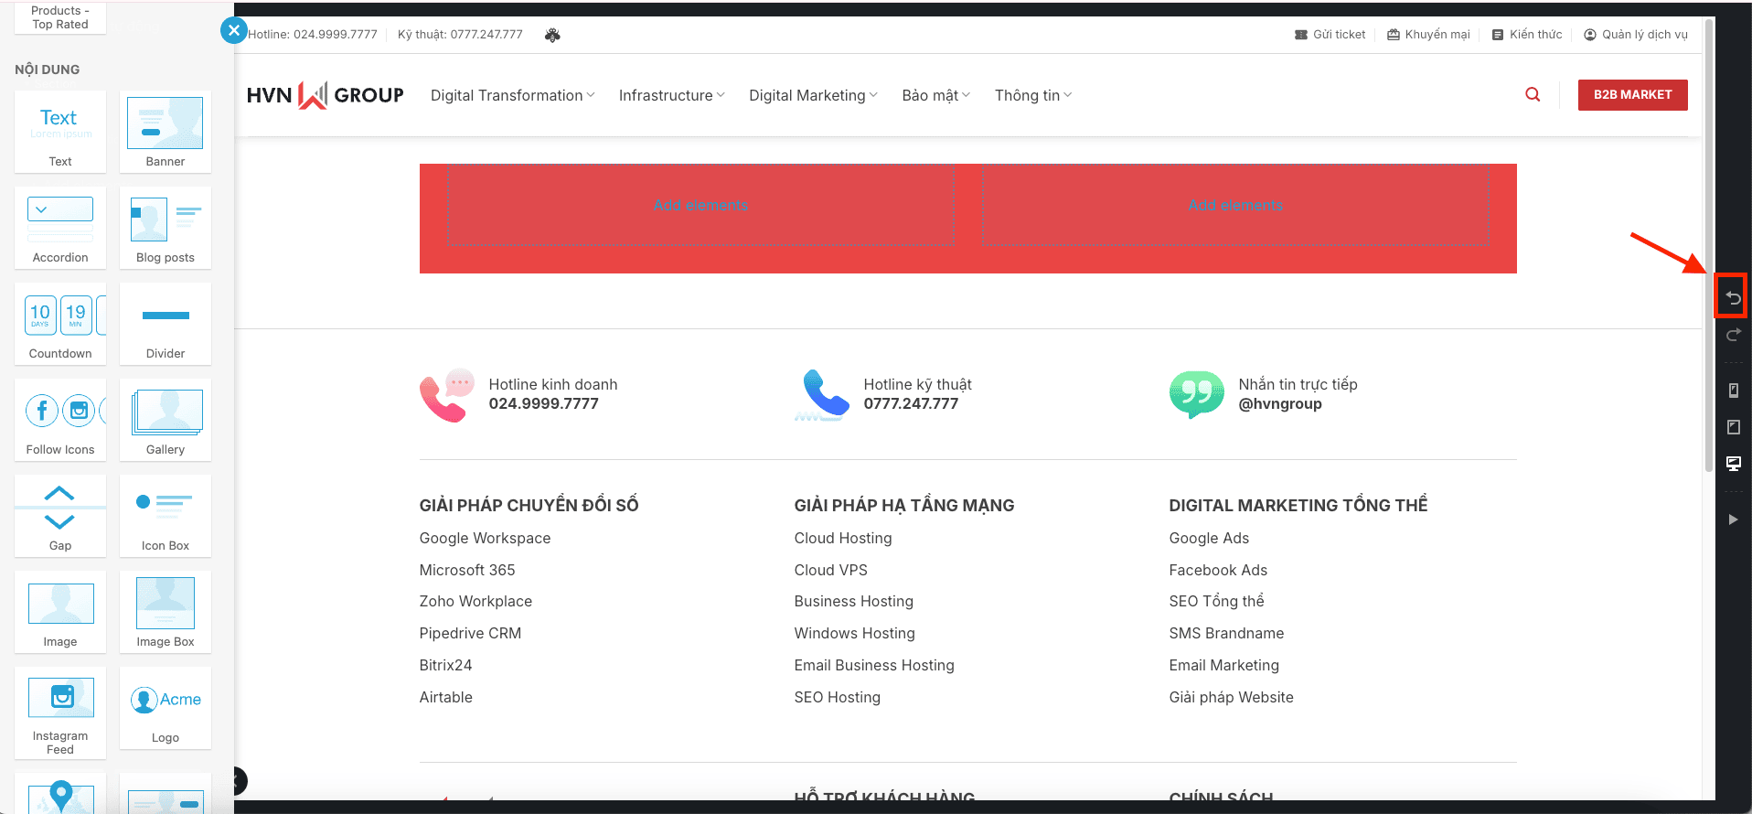Switch to mobile preview mode
1752x814 pixels.
(x=1732, y=391)
